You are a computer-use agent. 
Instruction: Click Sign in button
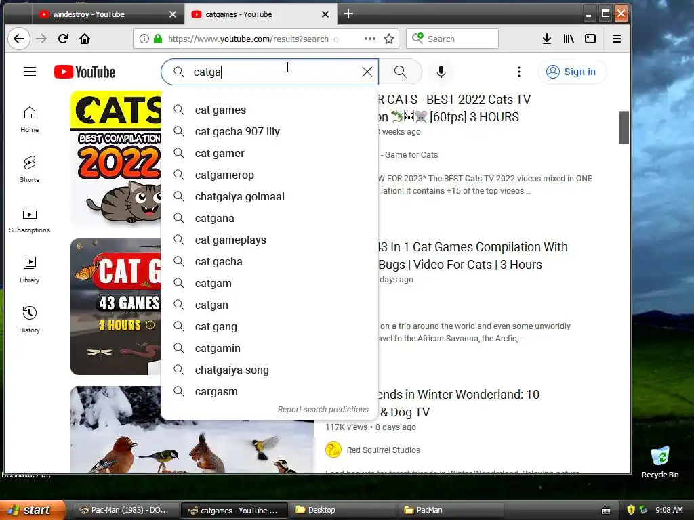(572, 72)
